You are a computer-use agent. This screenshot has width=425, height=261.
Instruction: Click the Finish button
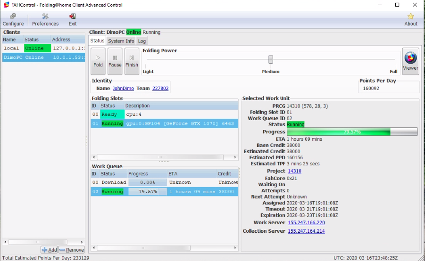point(132,61)
